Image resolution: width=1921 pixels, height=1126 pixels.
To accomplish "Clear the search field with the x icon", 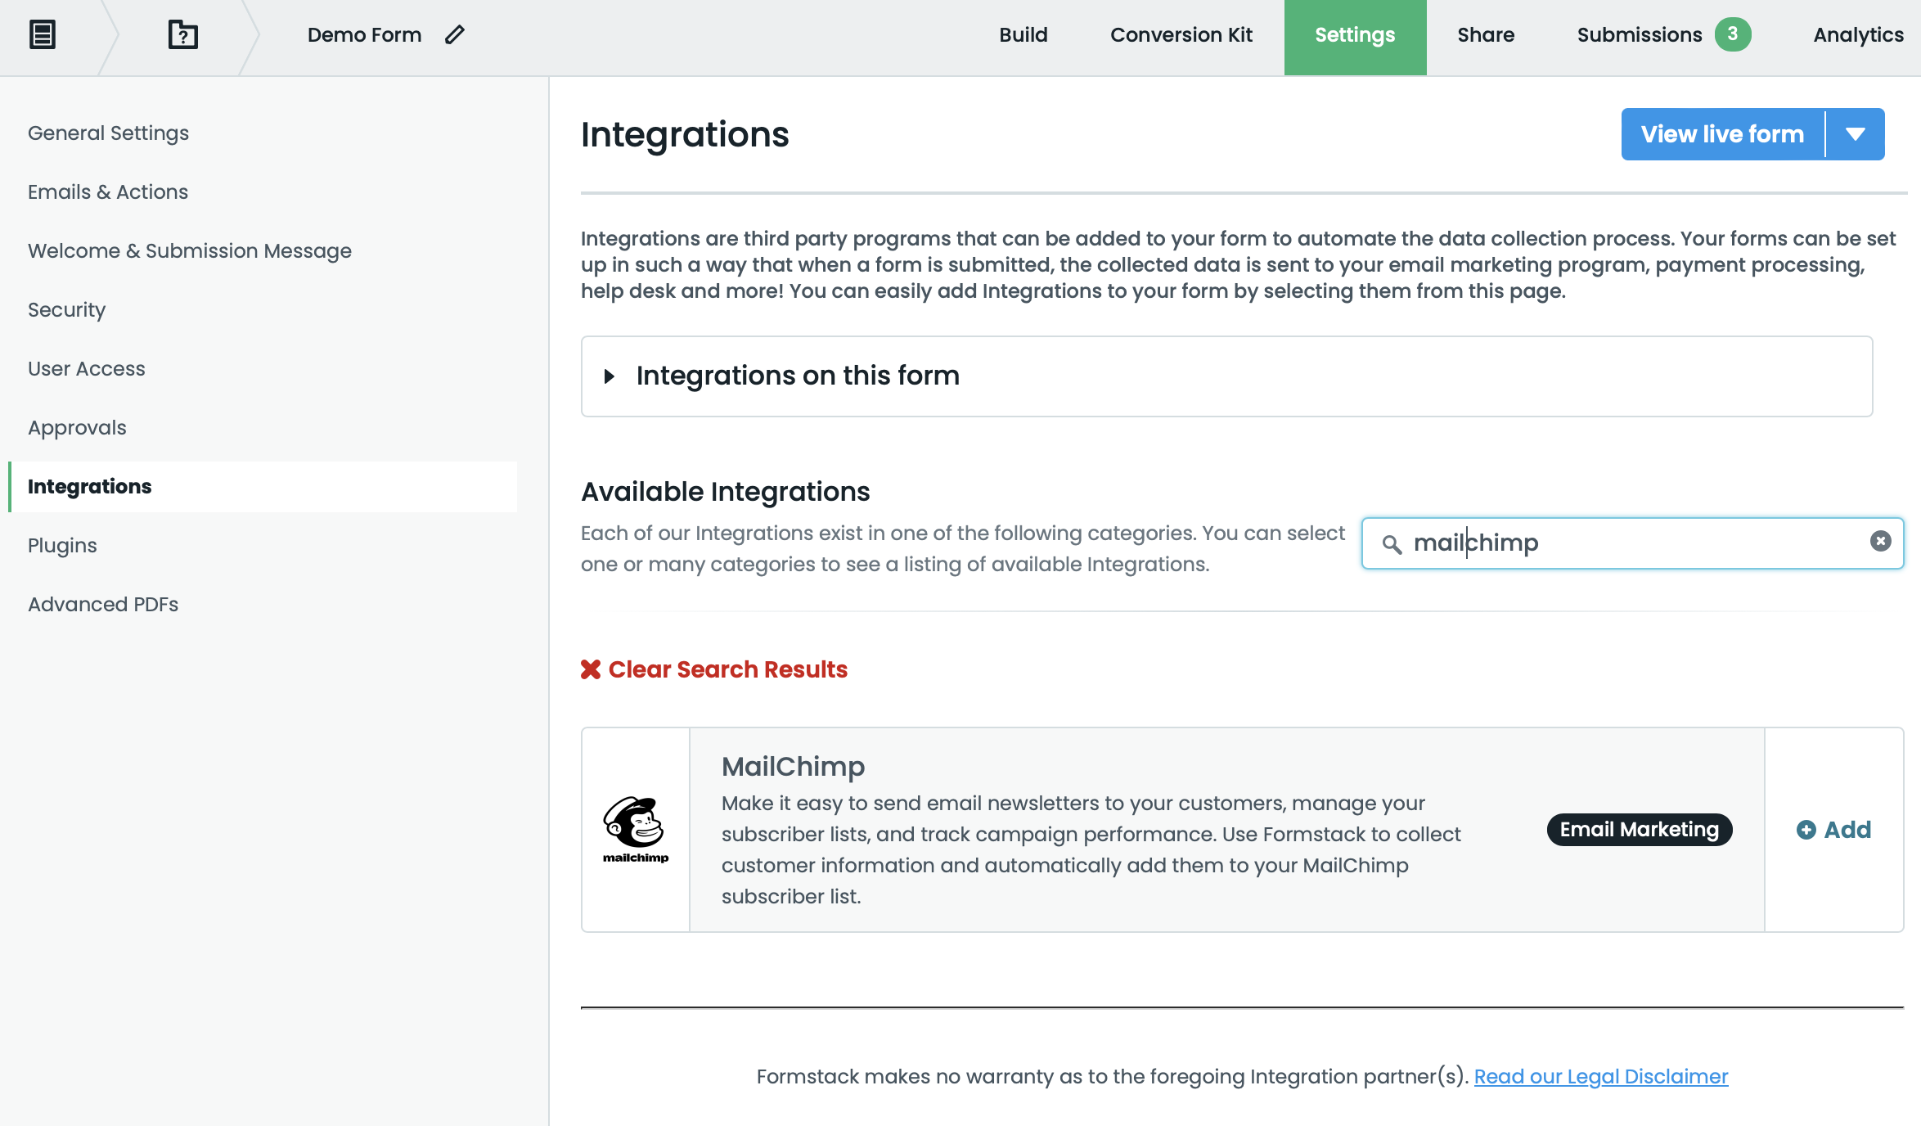I will 1880,541.
